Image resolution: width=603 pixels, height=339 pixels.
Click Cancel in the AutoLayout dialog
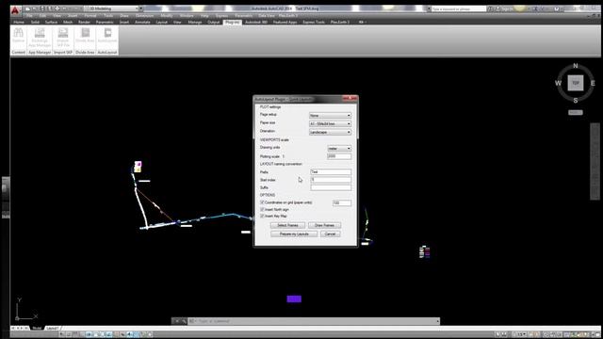coord(330,234)
